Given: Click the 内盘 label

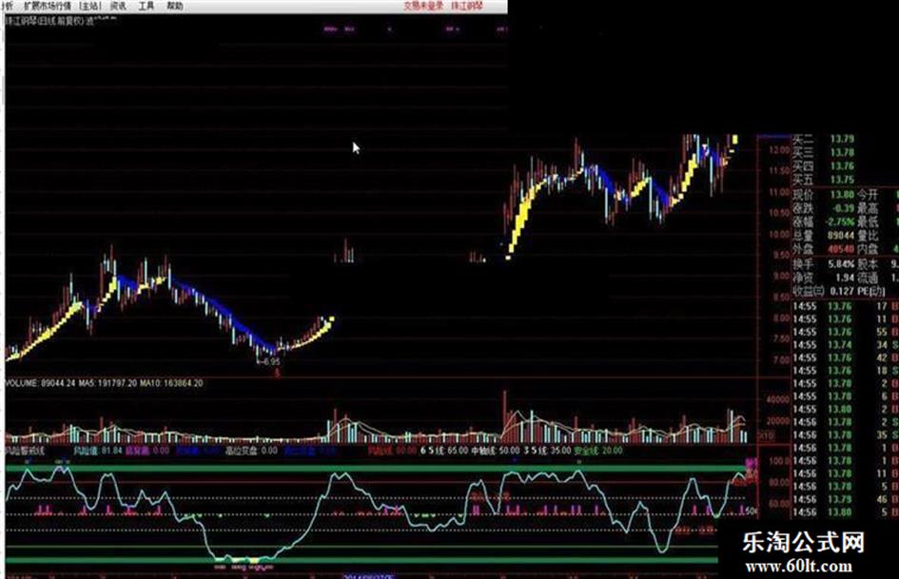Looking at the screenshot, I should (x=868, y=249).
